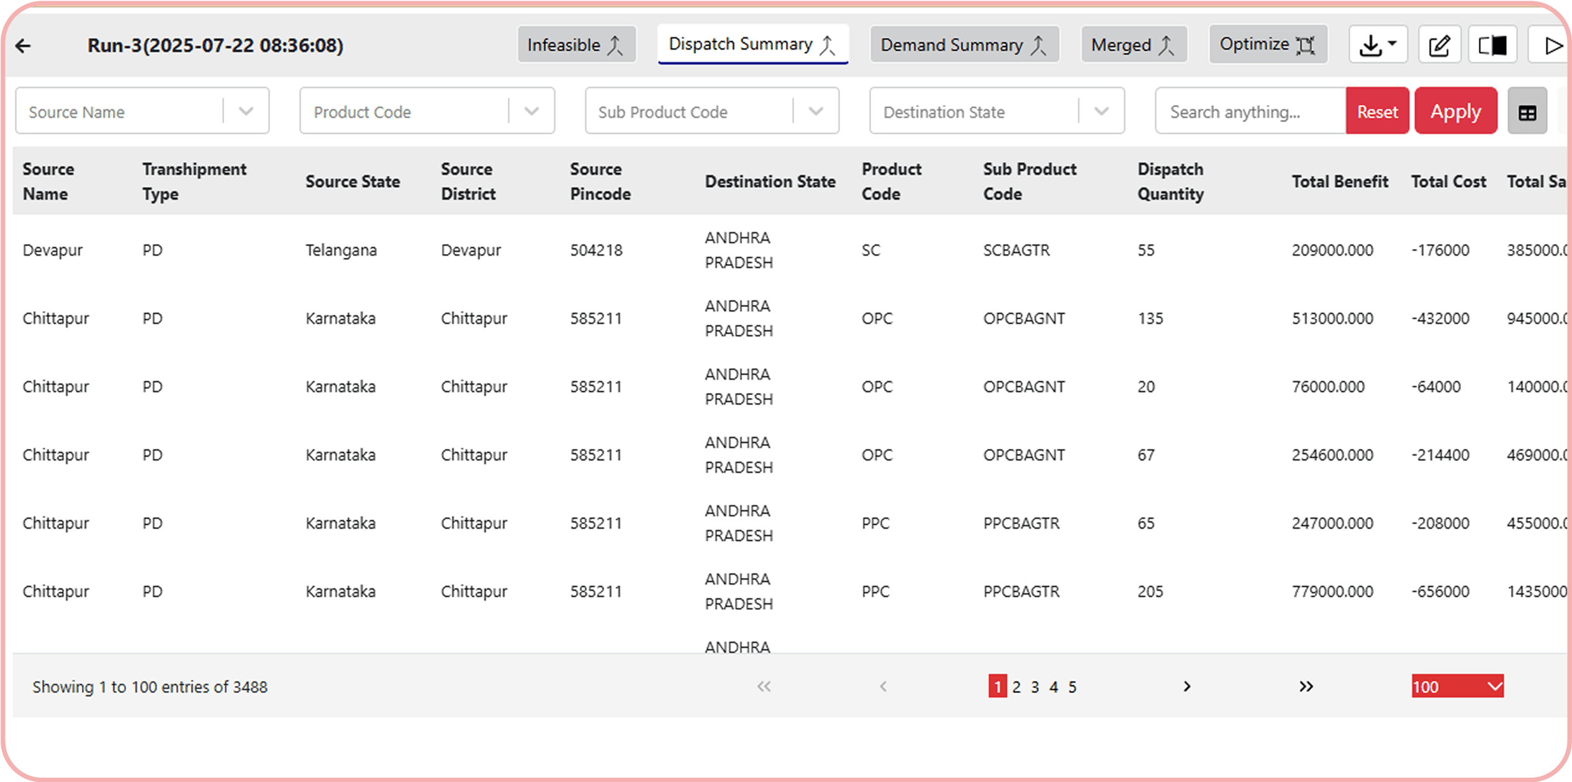Click the Optimize button
The image size is (1572, 782).
coord(1267,45)
